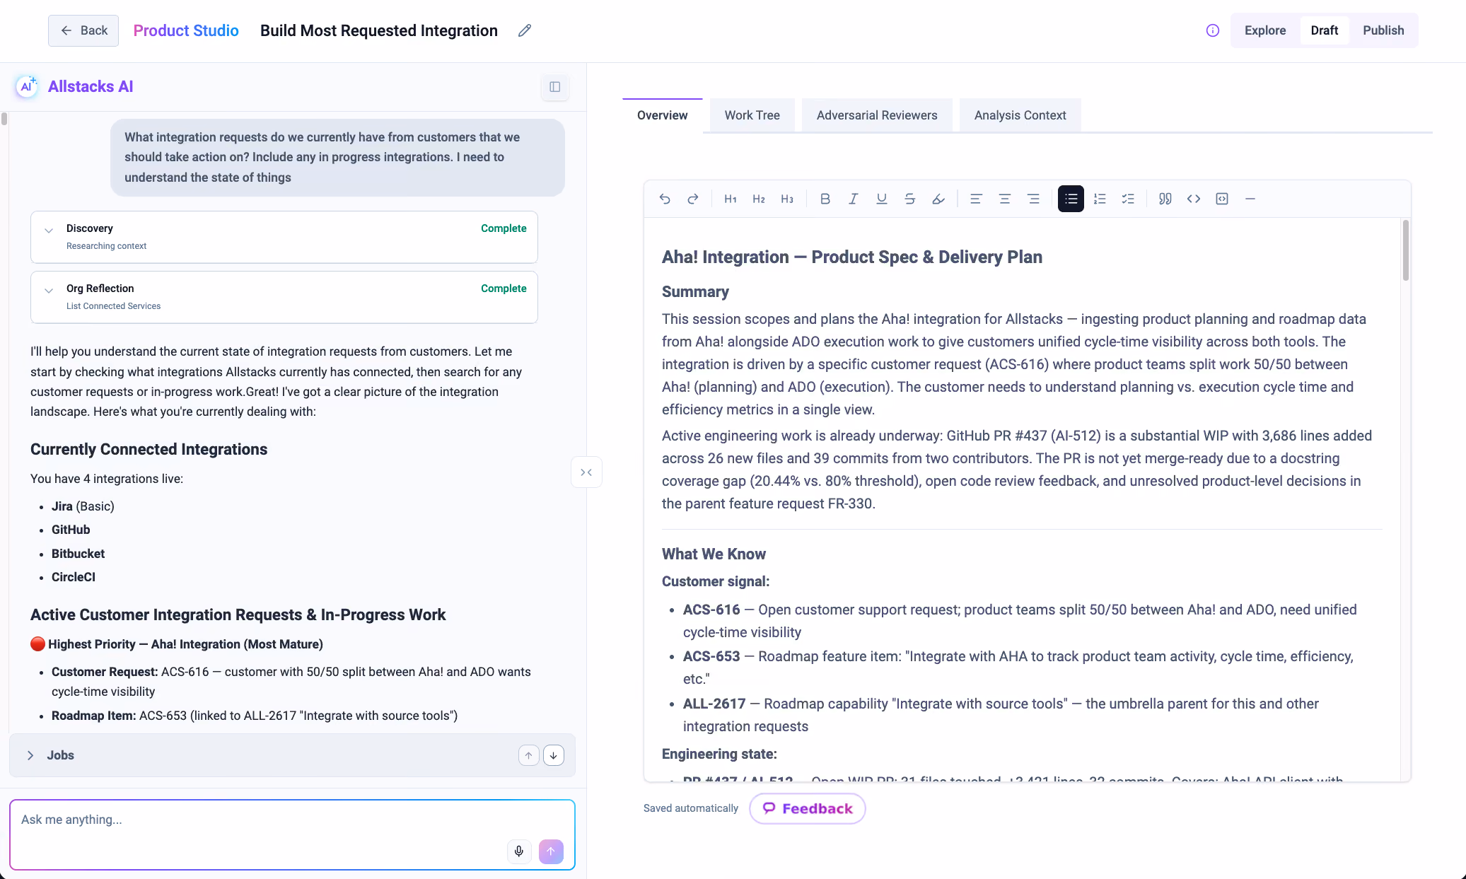1466x879 pixels.
Task: Click the Allstacks AI heading
Action: pos(91,86)
